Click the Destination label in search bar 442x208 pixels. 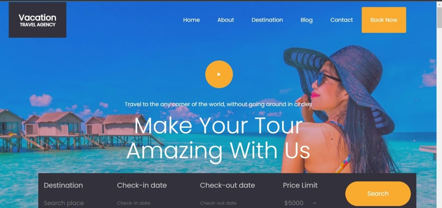click(x=63, y=185)
